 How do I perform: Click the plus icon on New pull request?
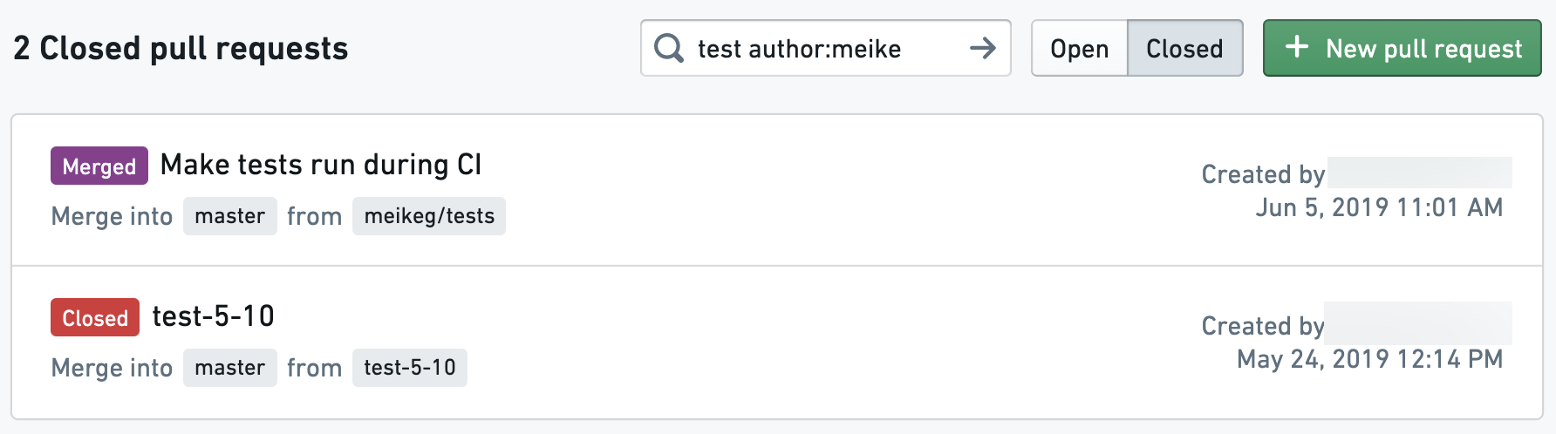point(1297,47)
